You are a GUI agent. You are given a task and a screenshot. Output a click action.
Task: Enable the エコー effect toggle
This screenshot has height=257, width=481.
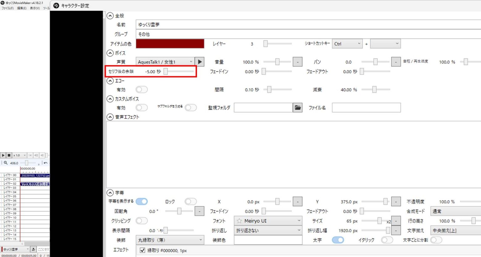(142, 89)
